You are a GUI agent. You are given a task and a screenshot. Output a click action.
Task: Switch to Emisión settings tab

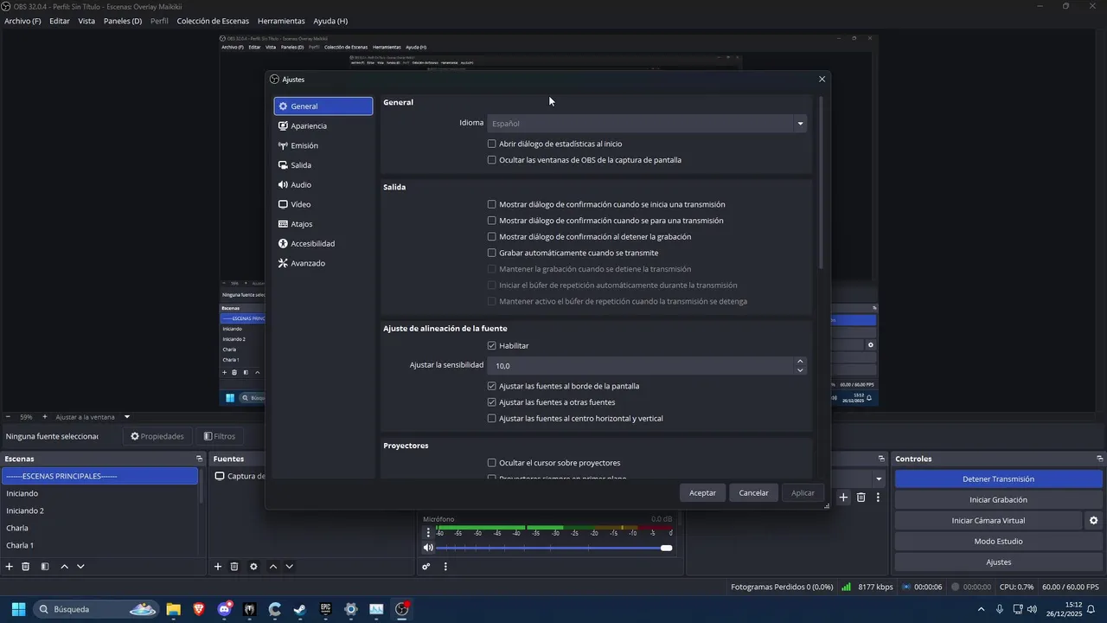[323, 145]
